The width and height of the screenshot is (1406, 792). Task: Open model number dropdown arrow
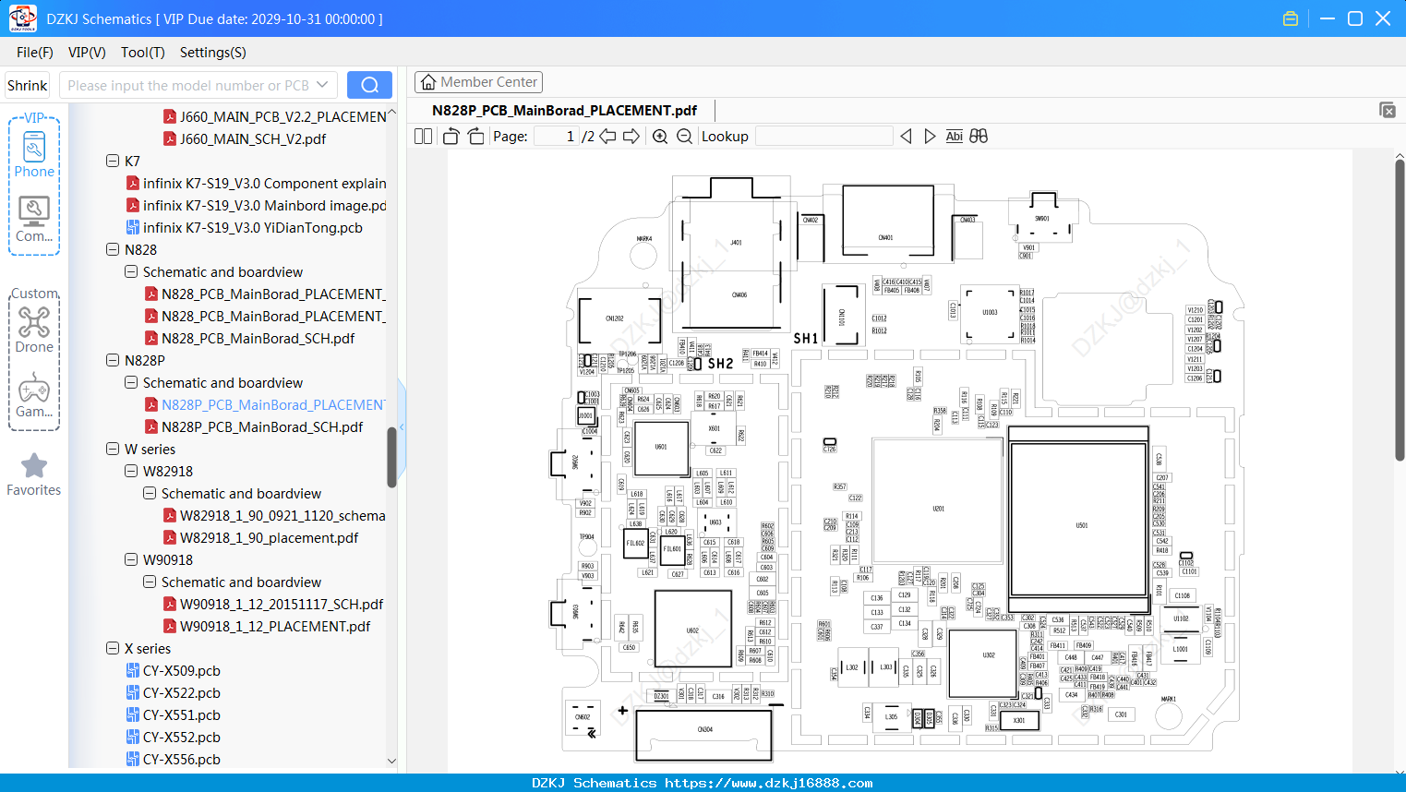coord(322,85)
